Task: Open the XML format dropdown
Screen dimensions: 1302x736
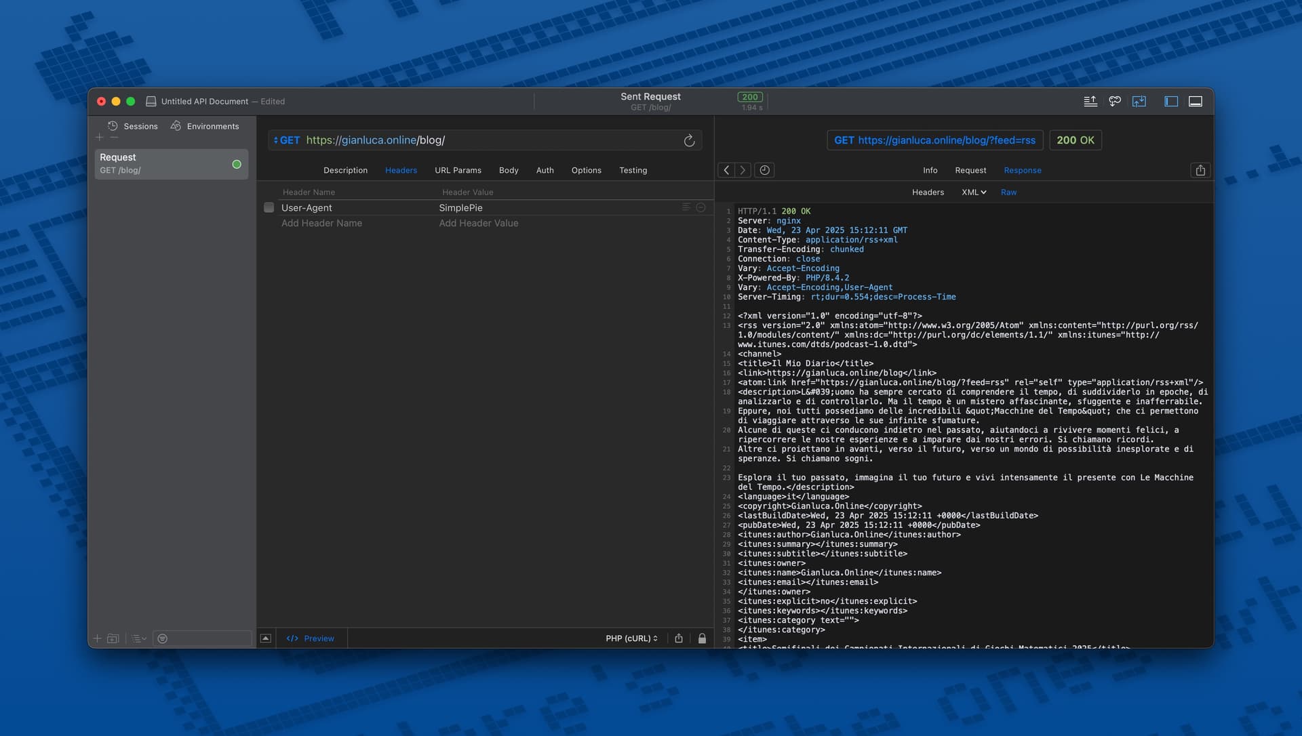Action: pyautogui.click(x=974, y=192)
